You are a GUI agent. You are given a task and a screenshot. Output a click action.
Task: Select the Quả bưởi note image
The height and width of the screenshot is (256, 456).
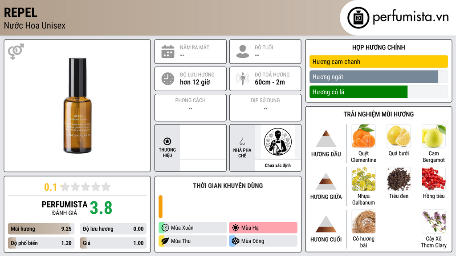[x=399, y=136]
